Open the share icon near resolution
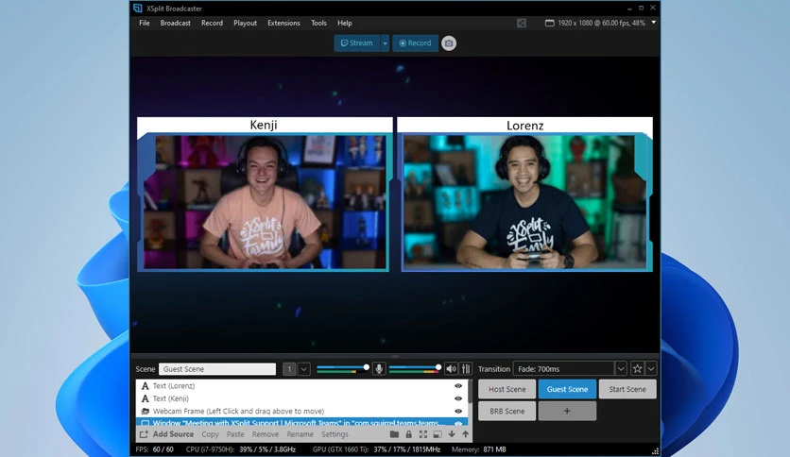 (x=522, y=23)
